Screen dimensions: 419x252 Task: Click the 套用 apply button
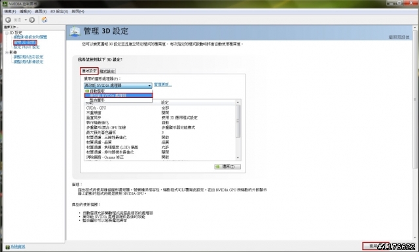375,246
